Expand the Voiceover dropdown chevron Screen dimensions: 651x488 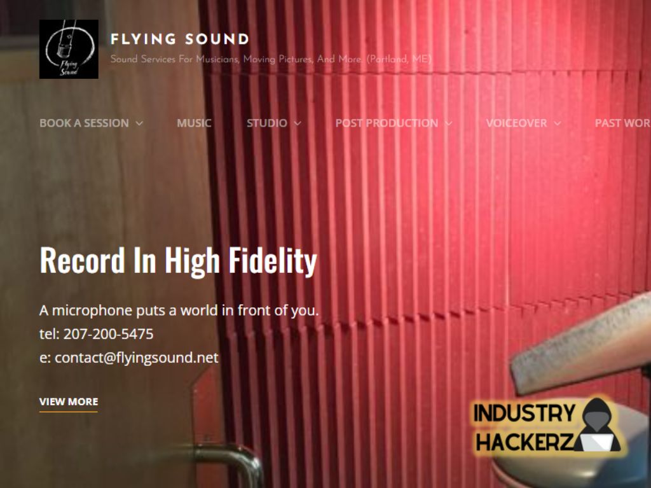(558, 123)
